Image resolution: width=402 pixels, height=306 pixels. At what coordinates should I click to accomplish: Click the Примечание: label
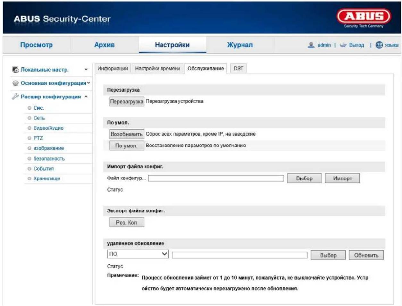[x=123, y=276]
